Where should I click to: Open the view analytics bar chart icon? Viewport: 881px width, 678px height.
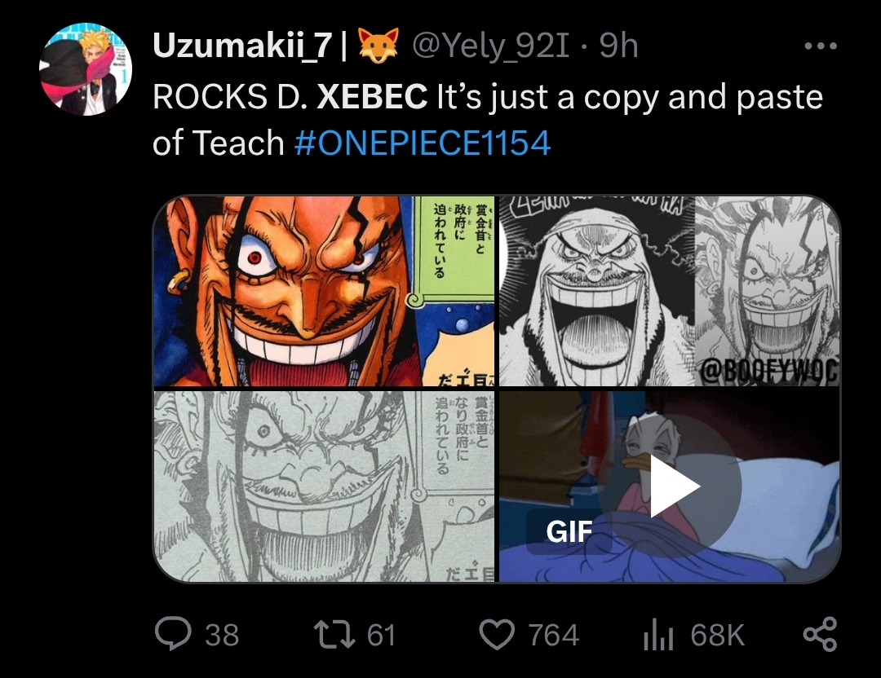pyautogui.click(x=658, y=635)
